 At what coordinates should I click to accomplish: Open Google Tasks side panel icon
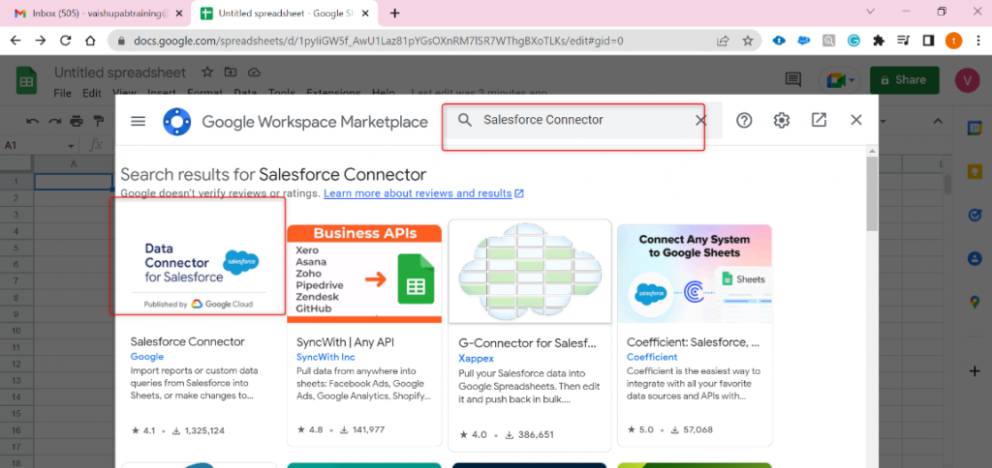(975, 215)
